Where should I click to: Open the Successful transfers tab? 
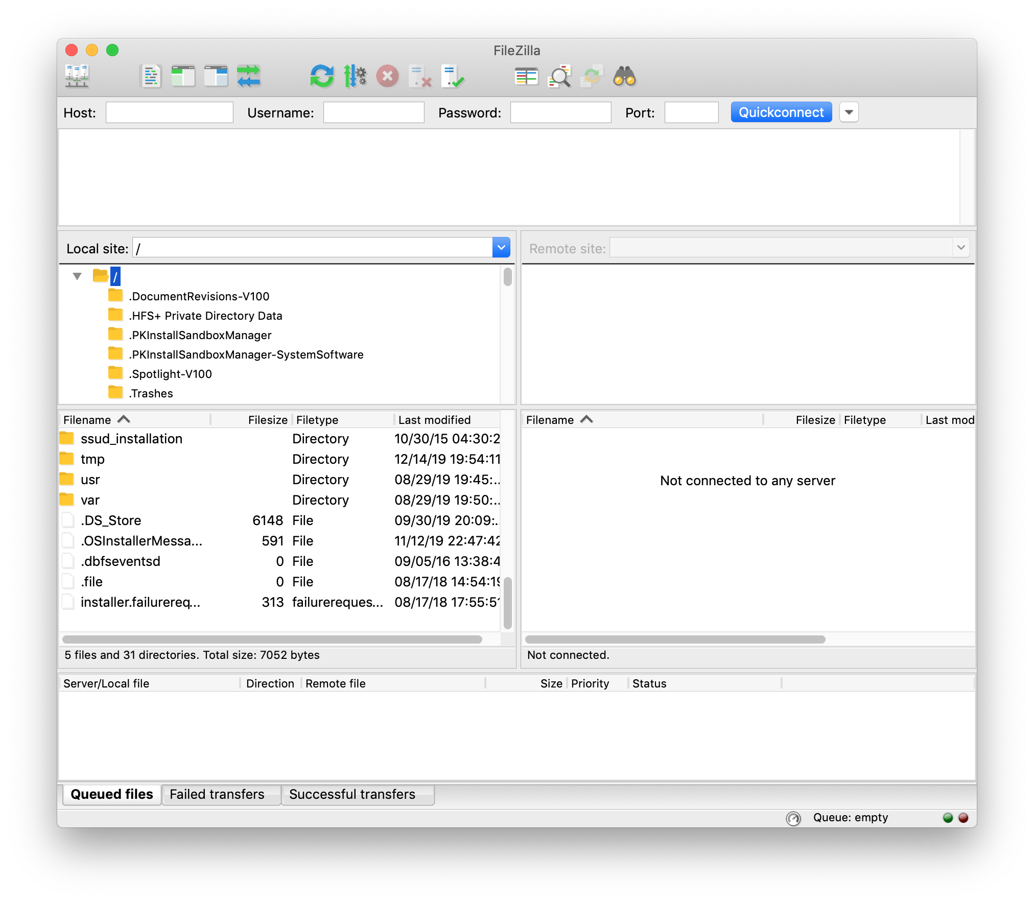[x=357, y=794]
